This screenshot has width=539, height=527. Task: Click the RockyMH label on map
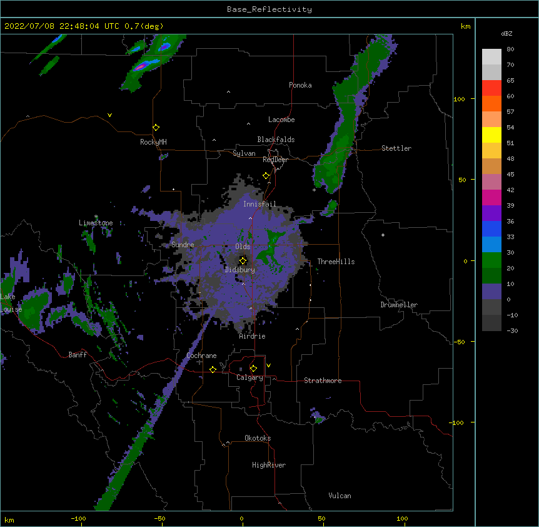tap(153, 142)
